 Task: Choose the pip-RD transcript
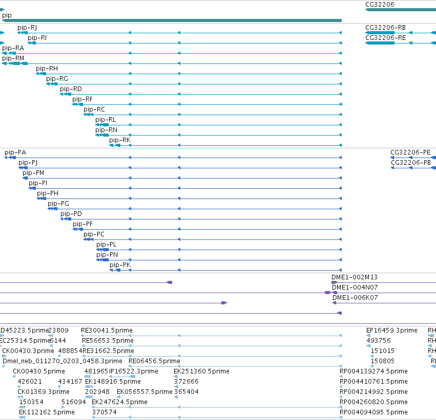71,89
